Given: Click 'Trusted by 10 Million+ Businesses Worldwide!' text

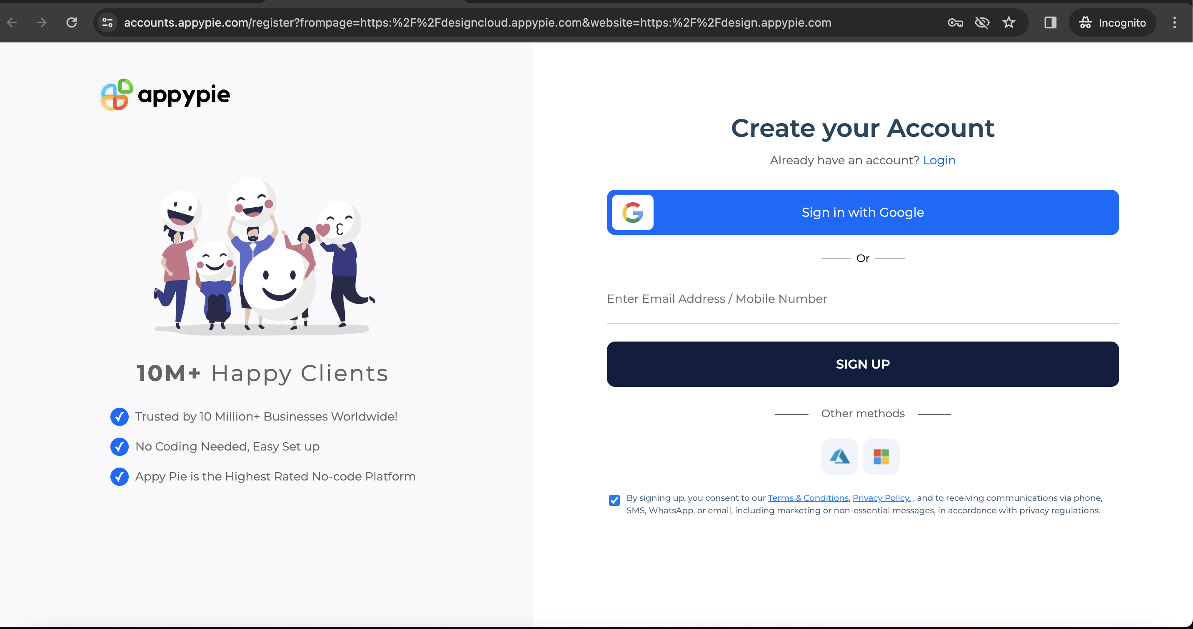Looking at the screenshot, I should 266,416.
